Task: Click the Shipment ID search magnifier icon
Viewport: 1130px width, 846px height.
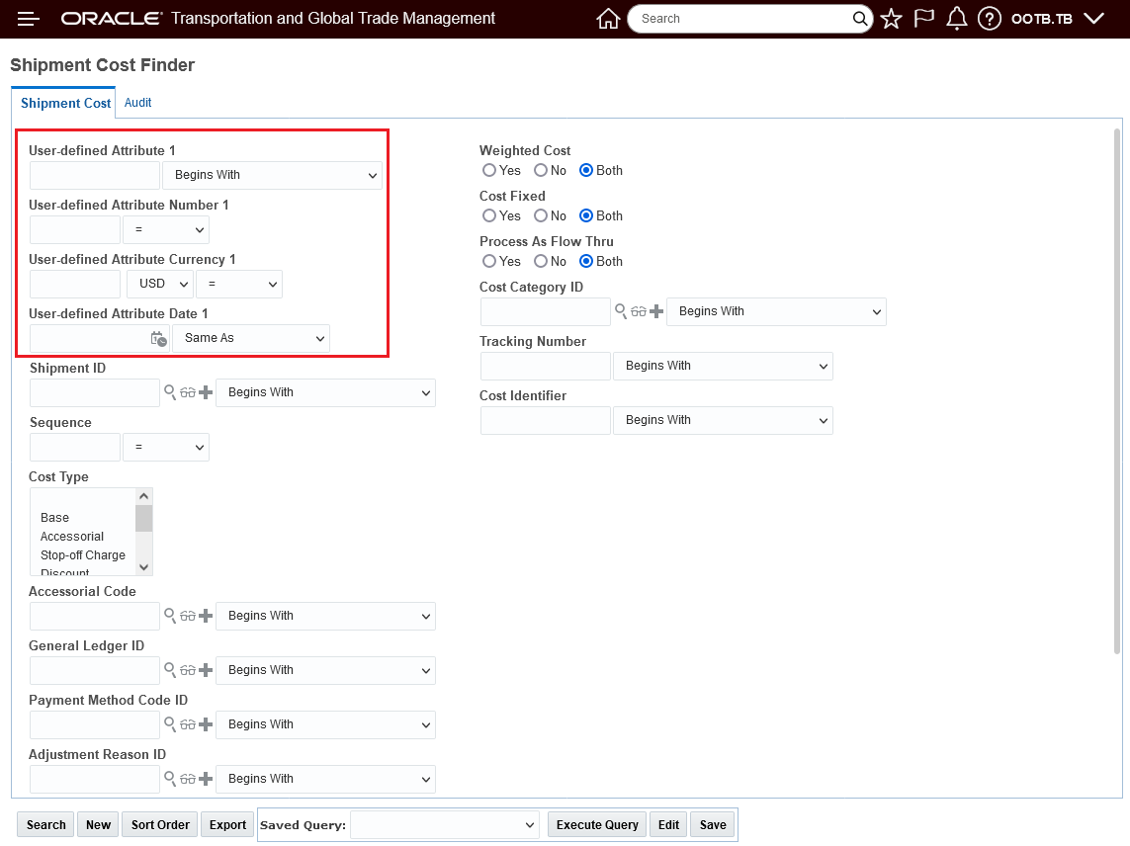Action: (170, 392)
